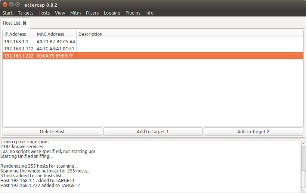Click the log pane scrollbar up arrow
This screenshot has height=193, width=306.
303,144
